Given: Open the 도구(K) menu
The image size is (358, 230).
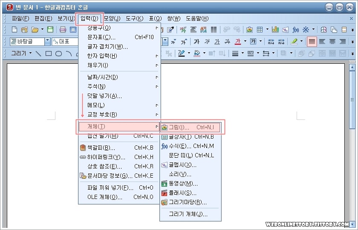Looking at the screenshot, I should coord(135,19).
